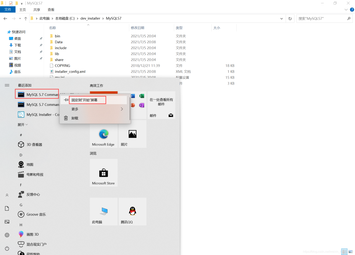Screen dimensions: 355x255
Task: Open the 邮件 tile
Action: click(x=161, y=105)
